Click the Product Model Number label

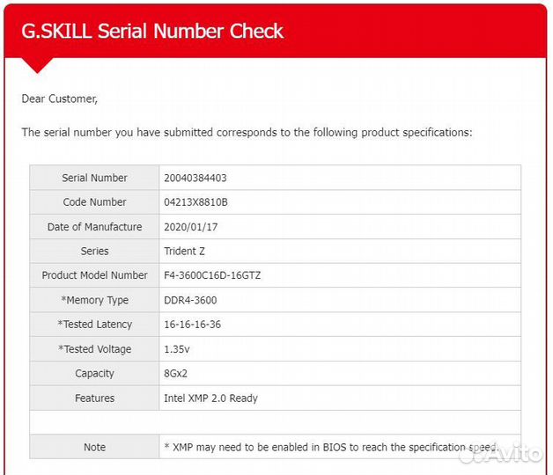point(94,275)
